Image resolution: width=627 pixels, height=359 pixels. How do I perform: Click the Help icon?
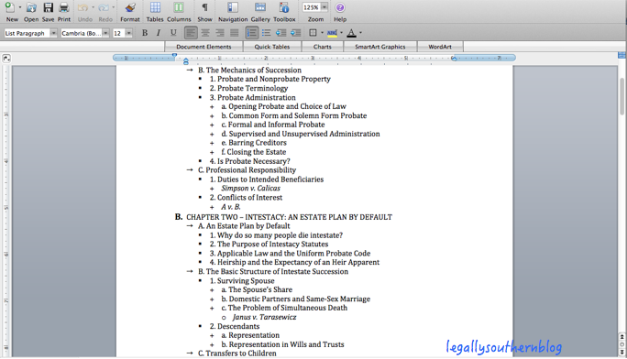tap(340, 7)
